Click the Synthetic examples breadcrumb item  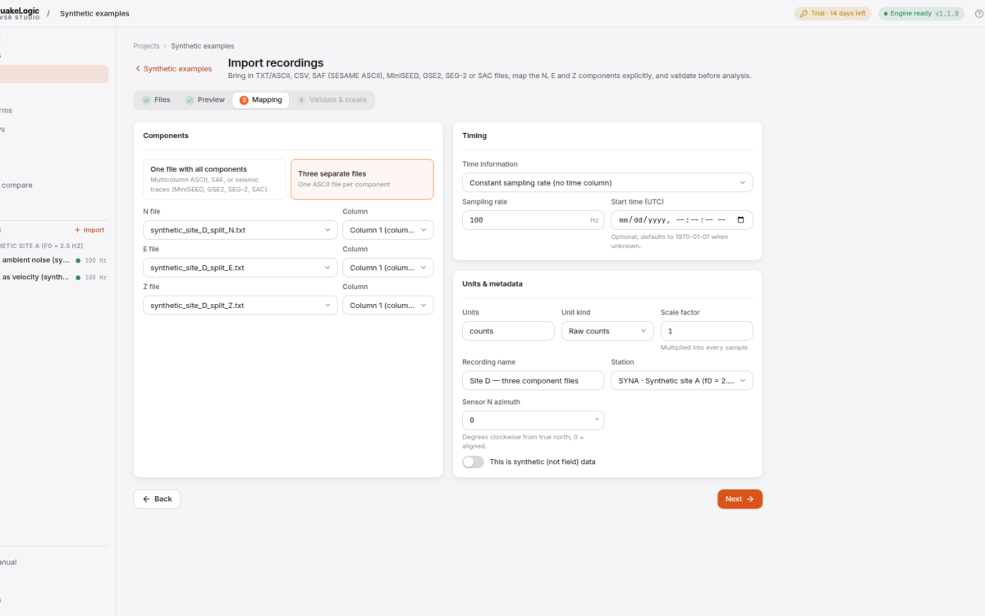(203, 46)
